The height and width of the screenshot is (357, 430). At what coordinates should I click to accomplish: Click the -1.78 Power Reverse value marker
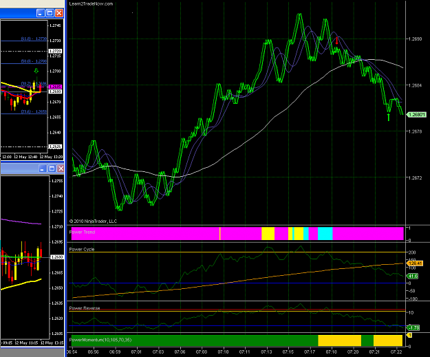coord(413,327)
